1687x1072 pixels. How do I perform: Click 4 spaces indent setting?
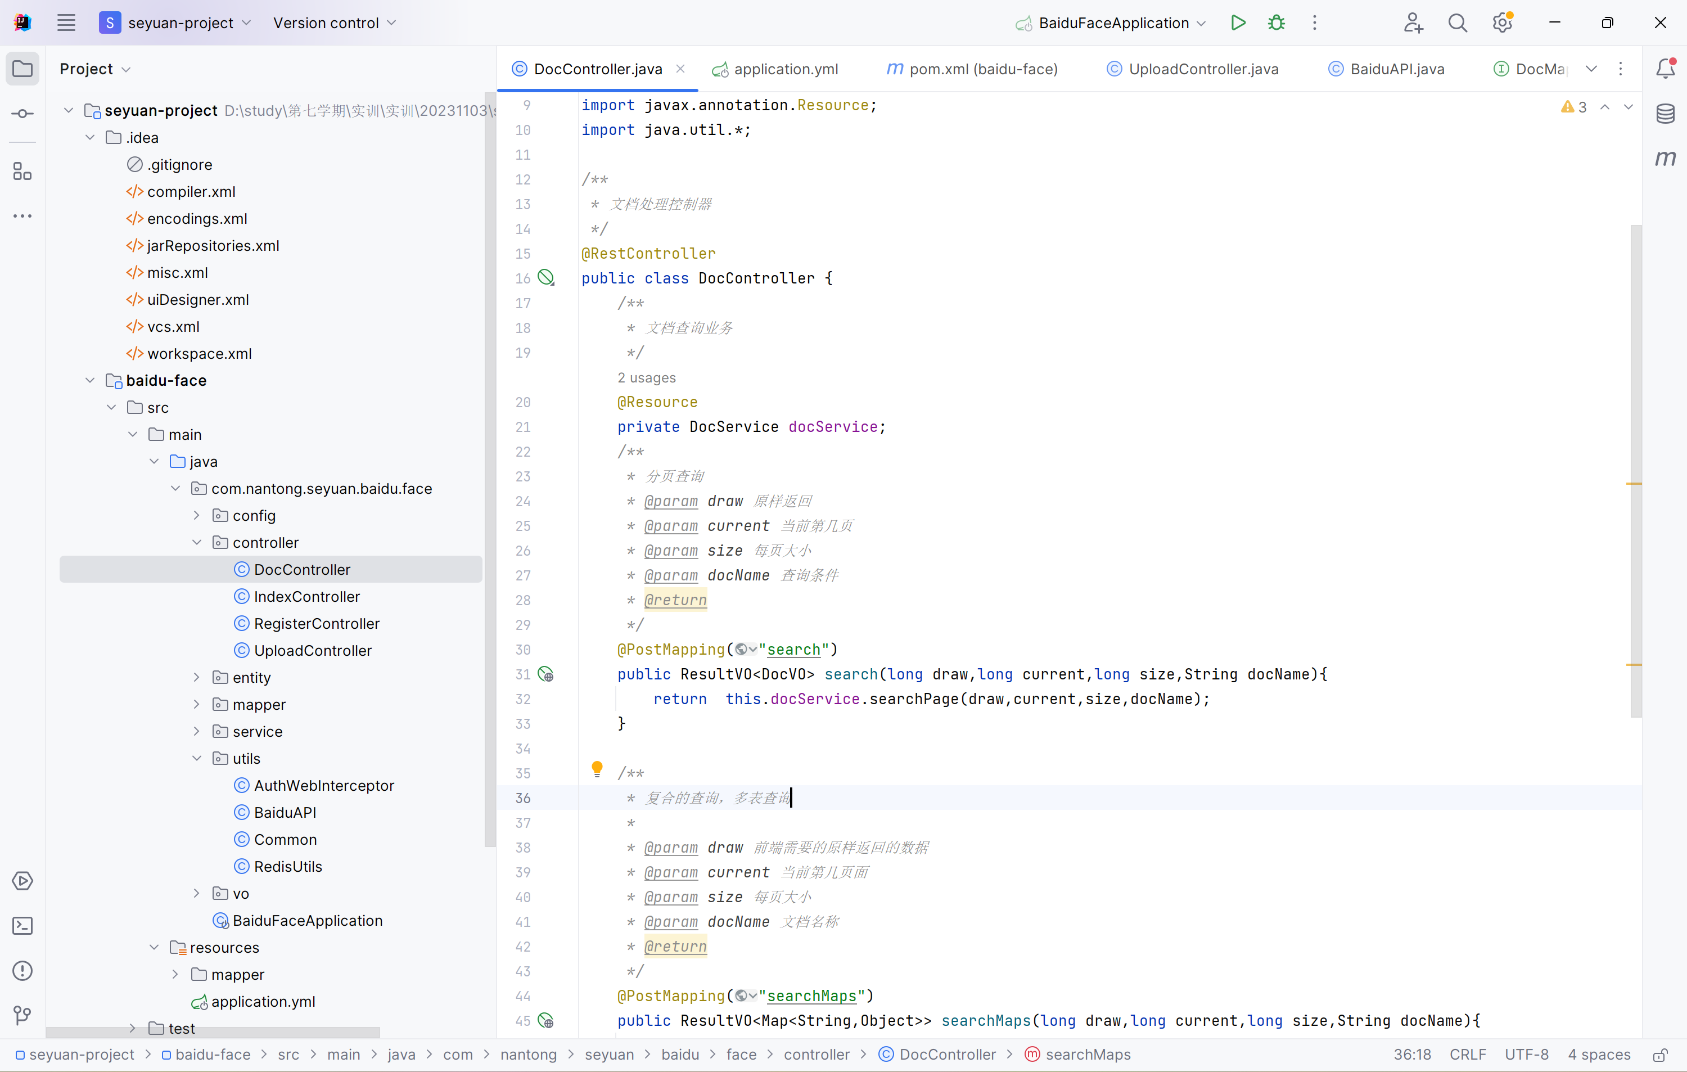(x=1599, y=1055)
